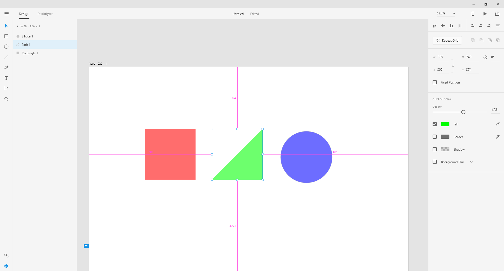Screen dimensions: 504x271
Task: Open the green Fill color swatch
Action: click(445, 124)
